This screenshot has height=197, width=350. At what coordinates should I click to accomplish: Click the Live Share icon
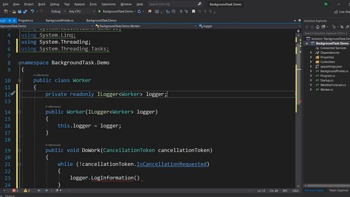[x=336, y=12]
